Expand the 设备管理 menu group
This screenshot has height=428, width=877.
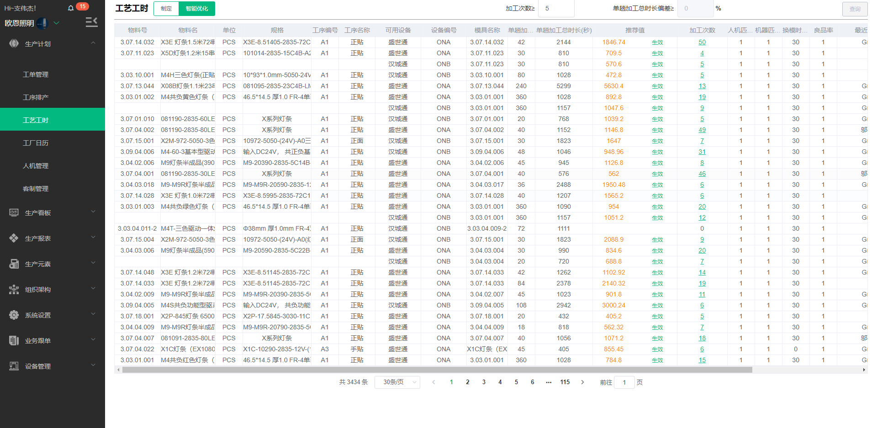[x=93, y=365]
